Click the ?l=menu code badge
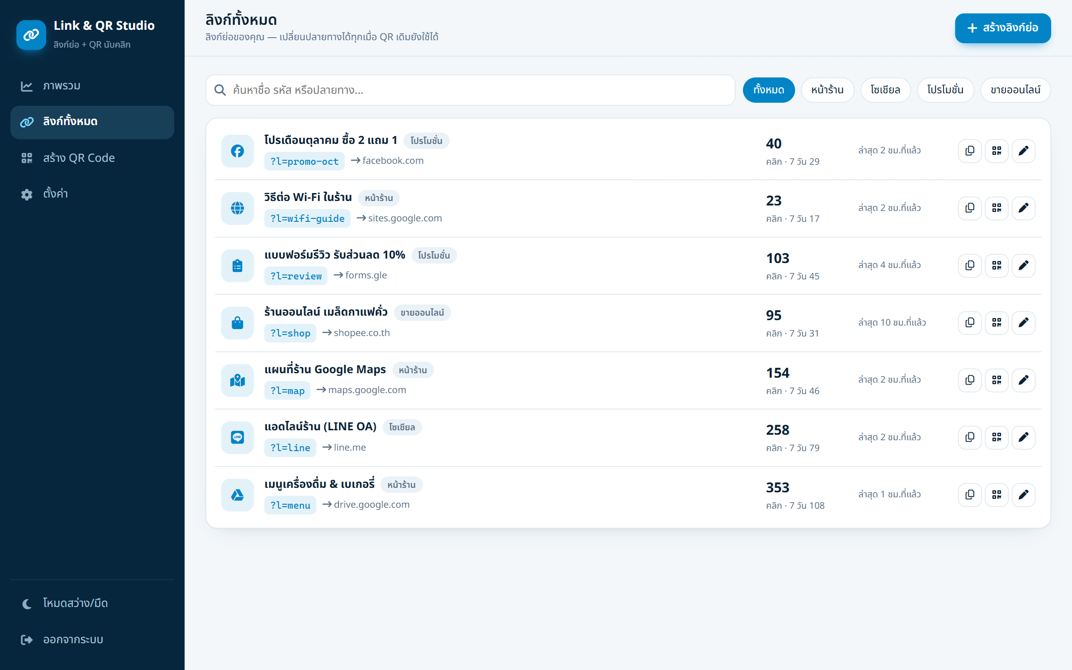 click(290, 505)
